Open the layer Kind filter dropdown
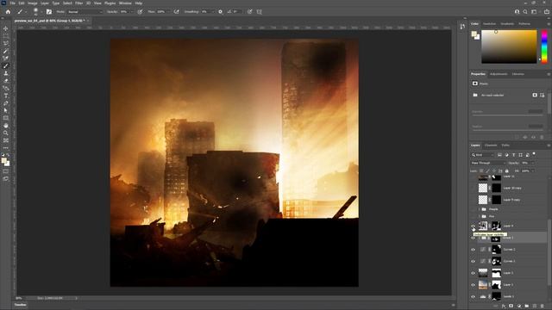 click(x=483, y=155)
